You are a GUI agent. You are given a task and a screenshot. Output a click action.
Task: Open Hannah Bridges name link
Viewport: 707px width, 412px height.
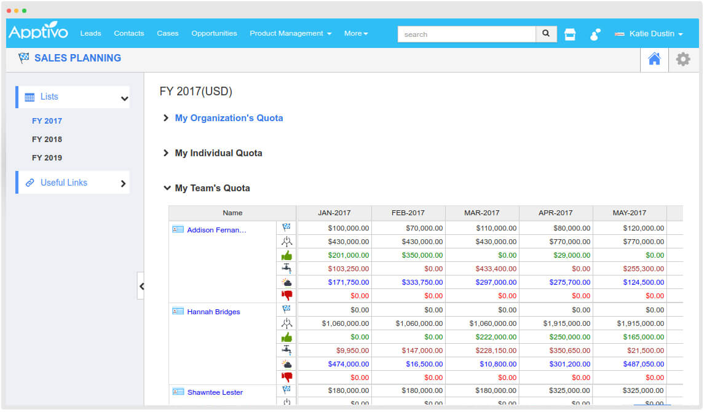213,312
